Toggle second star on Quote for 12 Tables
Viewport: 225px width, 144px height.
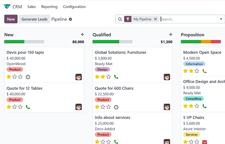click(15, 107)
